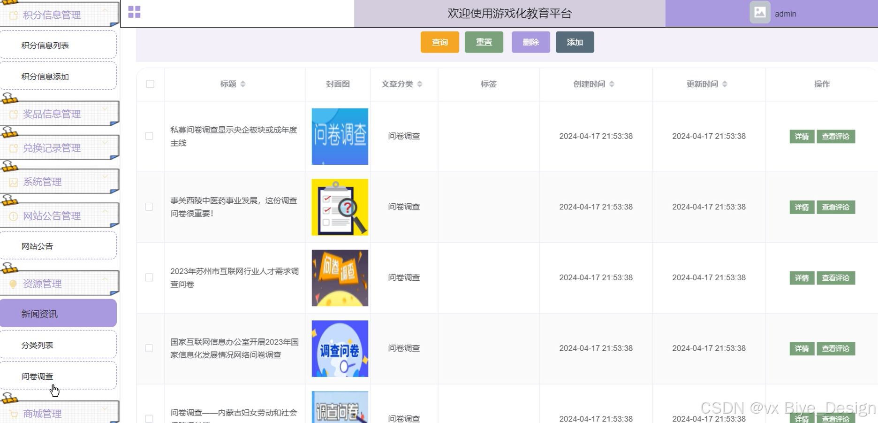Open 详情 for 2023年苏州市互联网 row
The height and width of the screenshot is (423, 878).
802,278
